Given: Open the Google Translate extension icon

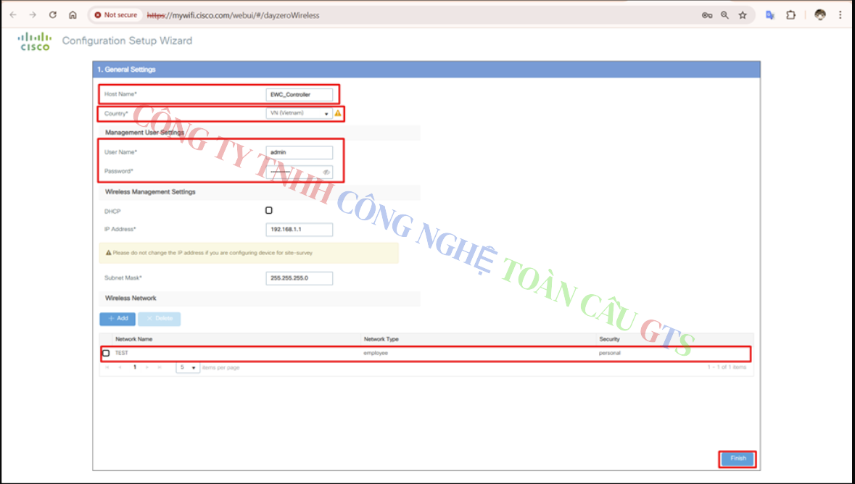Looking at the screenshot, I should [770, 15].
